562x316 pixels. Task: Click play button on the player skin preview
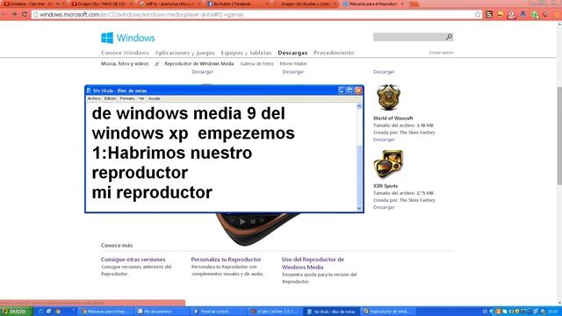click(x=242, y=221)
